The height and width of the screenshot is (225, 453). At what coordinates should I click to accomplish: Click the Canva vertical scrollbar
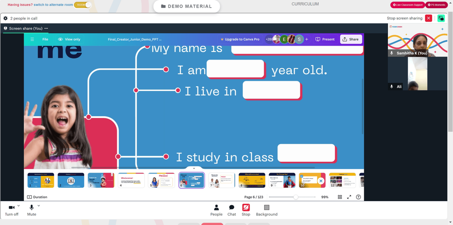click(362, 106)
